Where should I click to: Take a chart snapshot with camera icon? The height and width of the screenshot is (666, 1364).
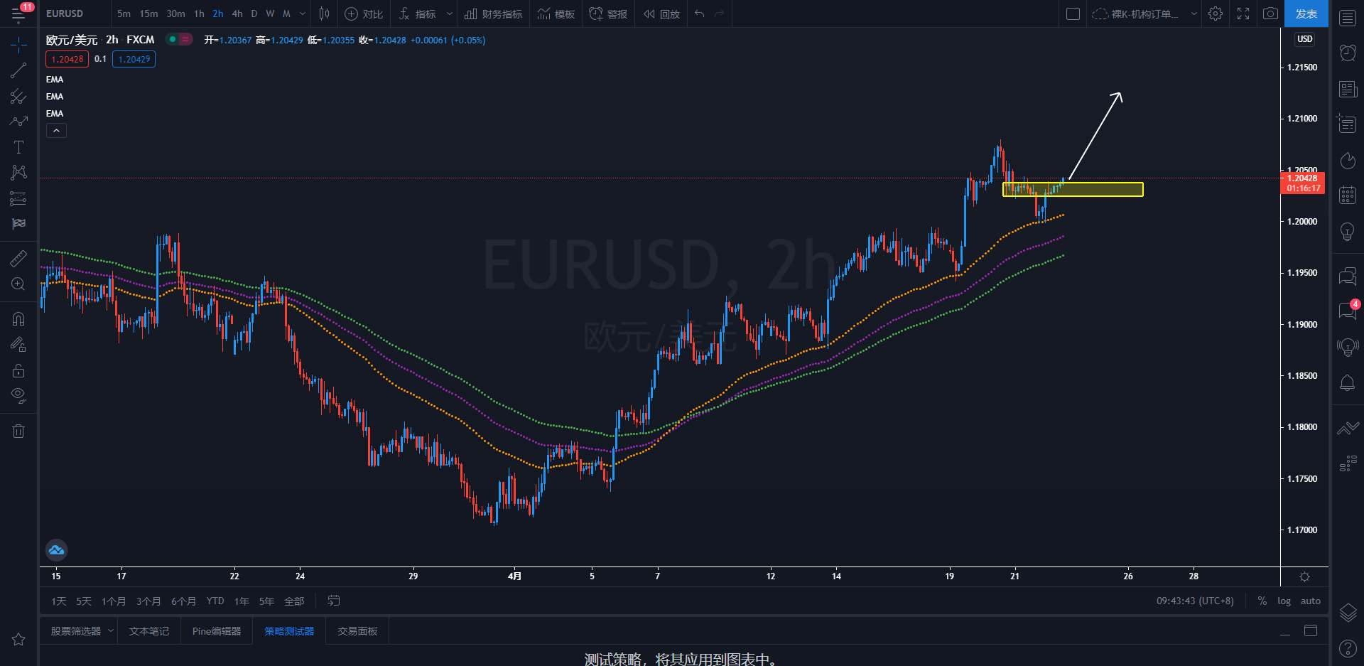point(1270,14)
